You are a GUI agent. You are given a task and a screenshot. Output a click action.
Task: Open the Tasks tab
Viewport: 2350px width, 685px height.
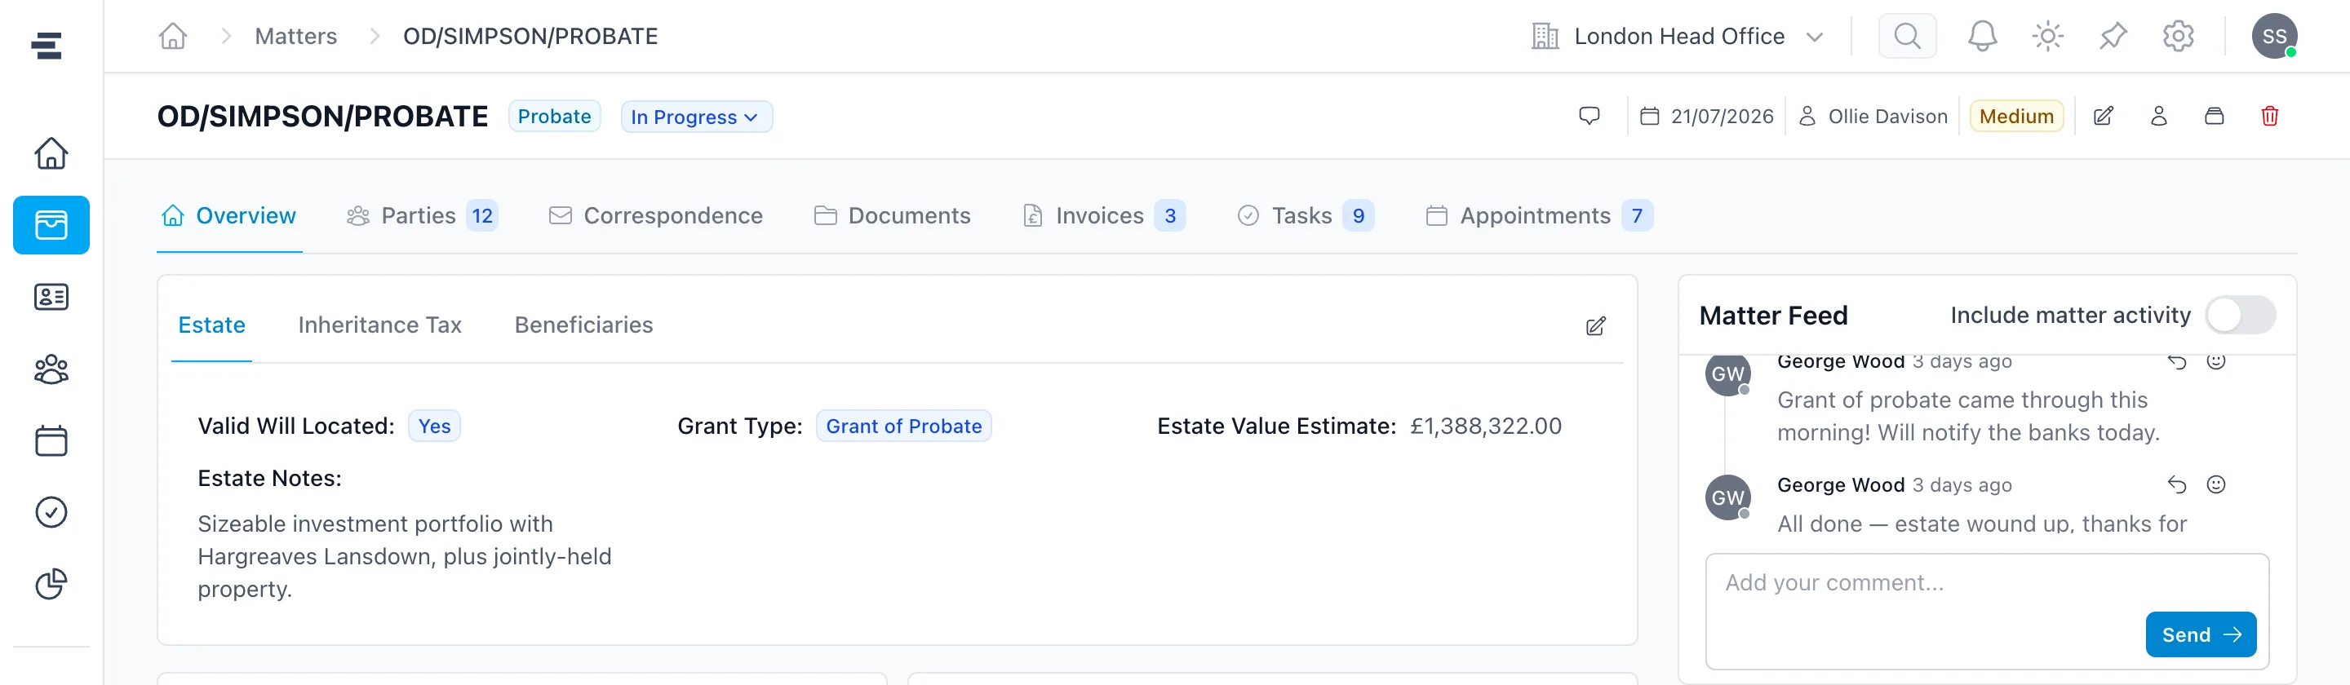point(1305,216)
